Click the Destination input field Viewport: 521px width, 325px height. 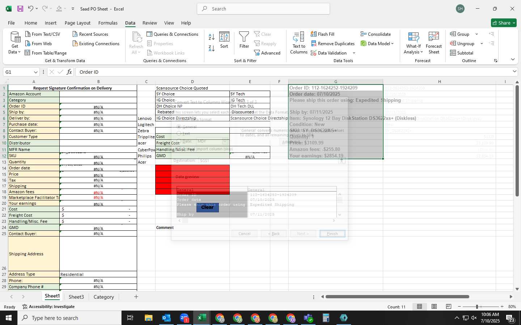(x=268, y=161)
